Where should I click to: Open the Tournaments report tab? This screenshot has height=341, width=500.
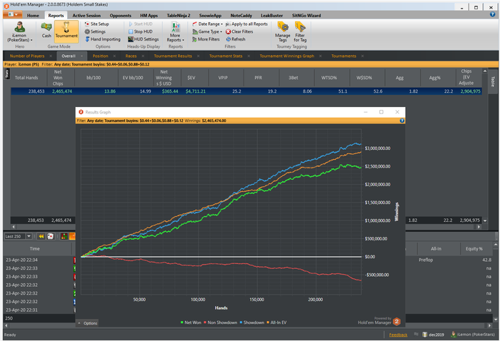pos(344,56)
